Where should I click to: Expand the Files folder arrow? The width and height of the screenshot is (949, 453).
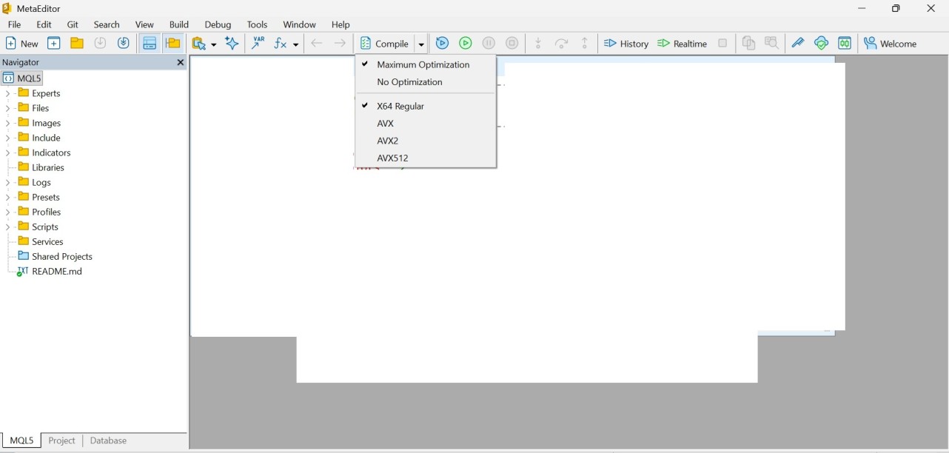(x=7, y=109)
